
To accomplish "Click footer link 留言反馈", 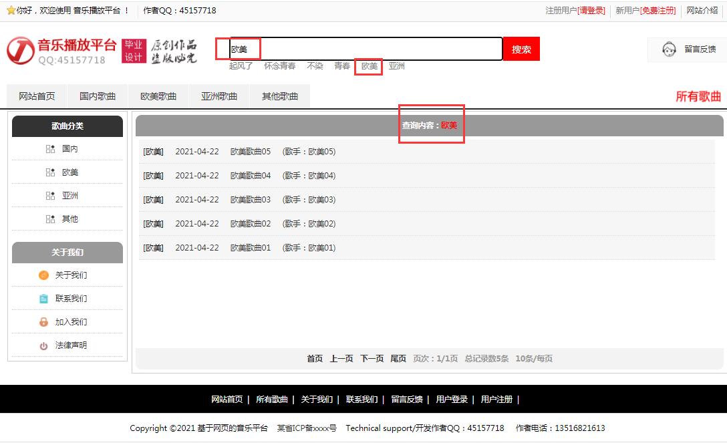I will click(407, 400).
